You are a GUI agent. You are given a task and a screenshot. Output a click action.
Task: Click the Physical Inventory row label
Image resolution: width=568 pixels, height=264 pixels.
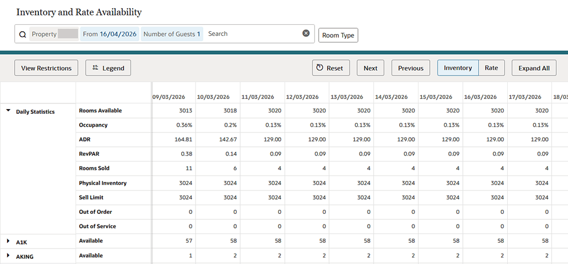tap(103, 183)
